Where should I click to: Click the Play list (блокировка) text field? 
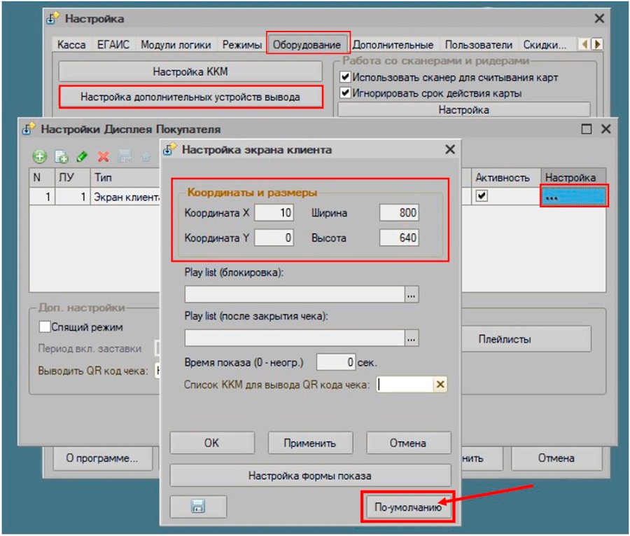tap(295, 294)
